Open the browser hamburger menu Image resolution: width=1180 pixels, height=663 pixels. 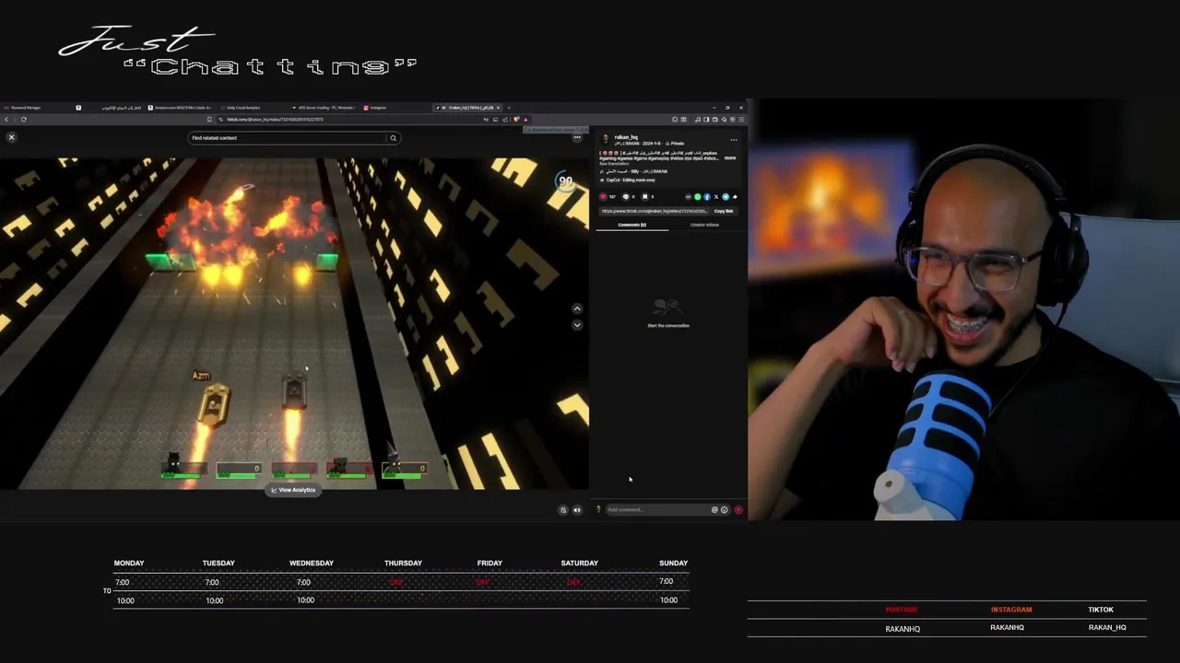click(x=741, y=119)
